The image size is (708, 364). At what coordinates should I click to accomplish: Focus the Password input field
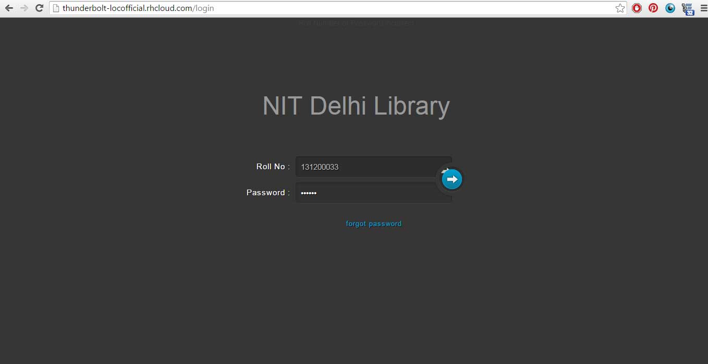(373, 193)
